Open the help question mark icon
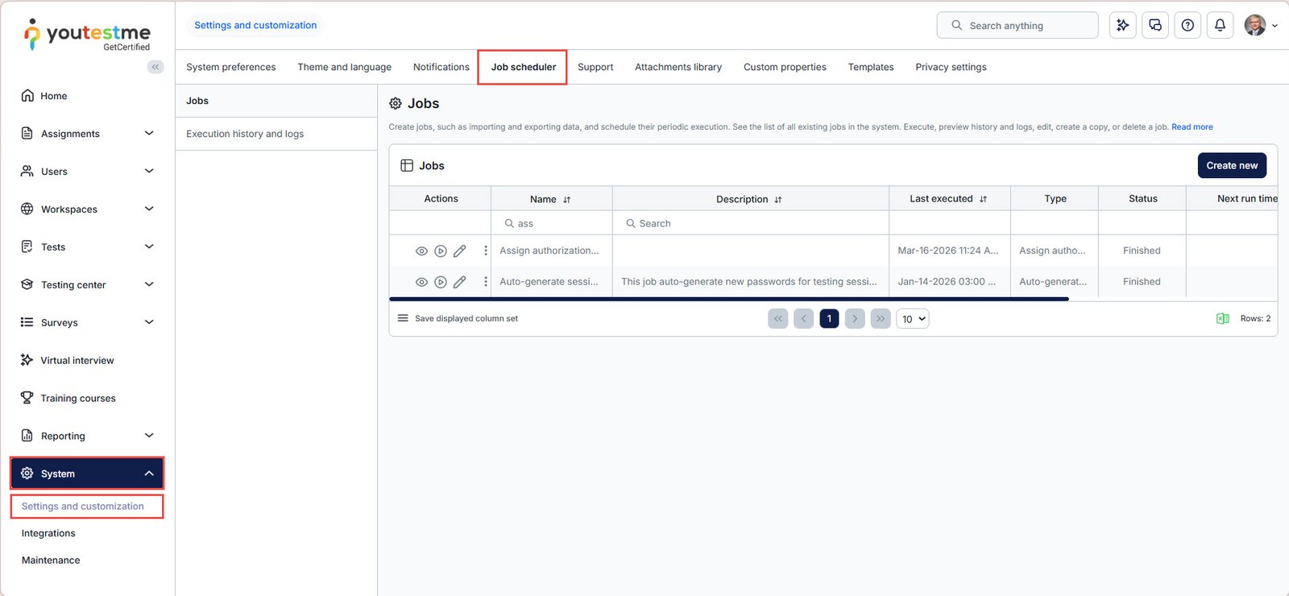The image size is (1289, 596). click(1187, 26)
